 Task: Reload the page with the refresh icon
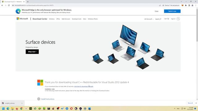coord(9,6)
